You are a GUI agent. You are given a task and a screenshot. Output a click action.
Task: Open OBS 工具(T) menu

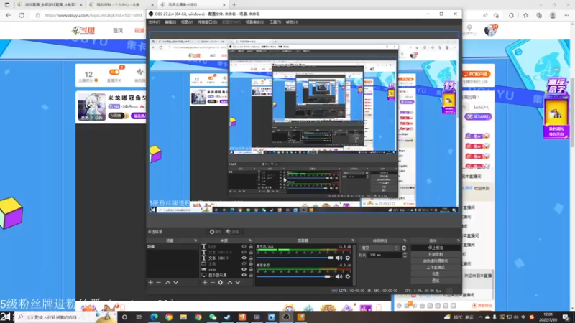pos(275,22)
